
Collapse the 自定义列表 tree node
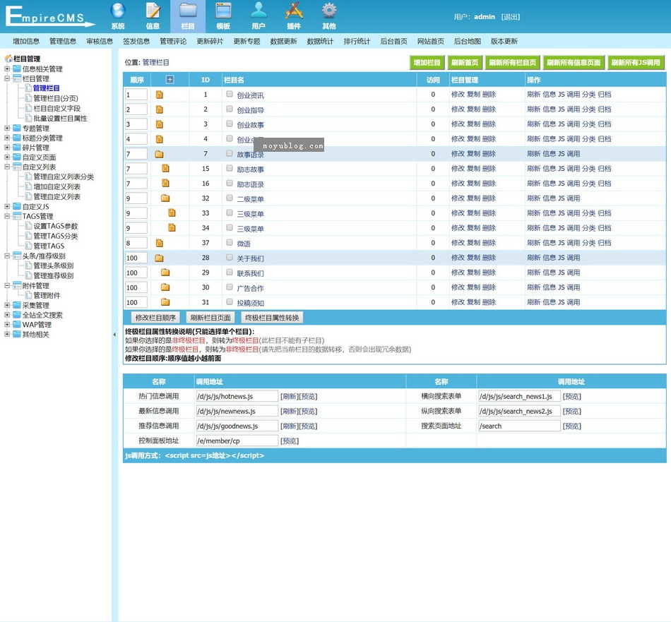click(x=7, y=167)
